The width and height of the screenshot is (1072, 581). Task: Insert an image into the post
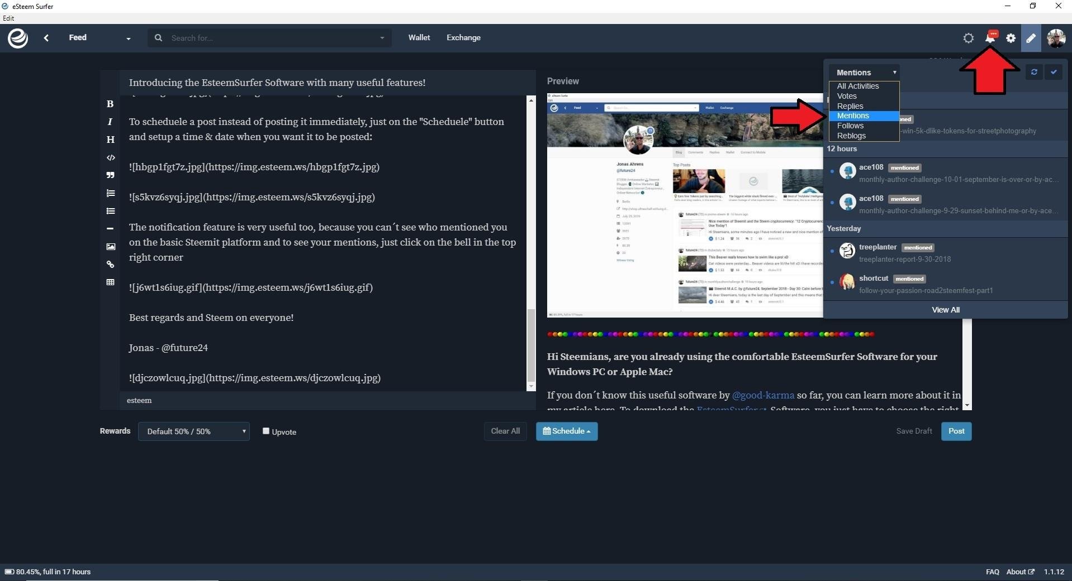click(x=111, y=247)
